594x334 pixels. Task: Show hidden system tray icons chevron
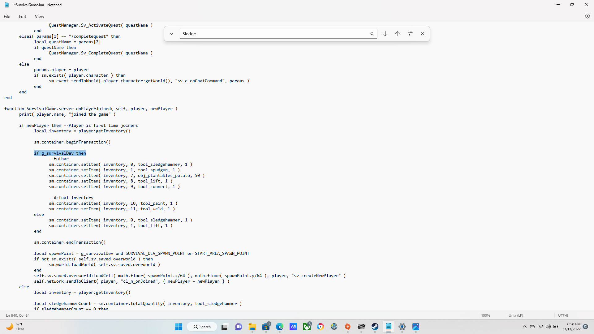pos(524,327)
